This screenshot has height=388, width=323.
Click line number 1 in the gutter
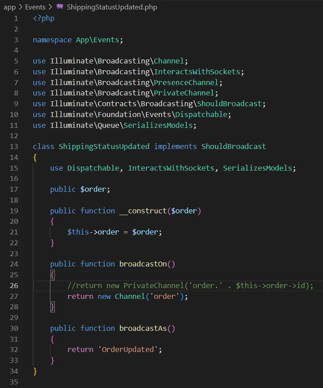pyautogui.click(x=16, y=18)
